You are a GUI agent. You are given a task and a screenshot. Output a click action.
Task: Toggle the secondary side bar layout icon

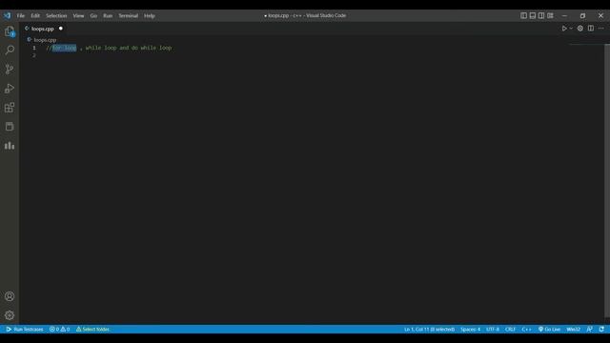[541, 15]
